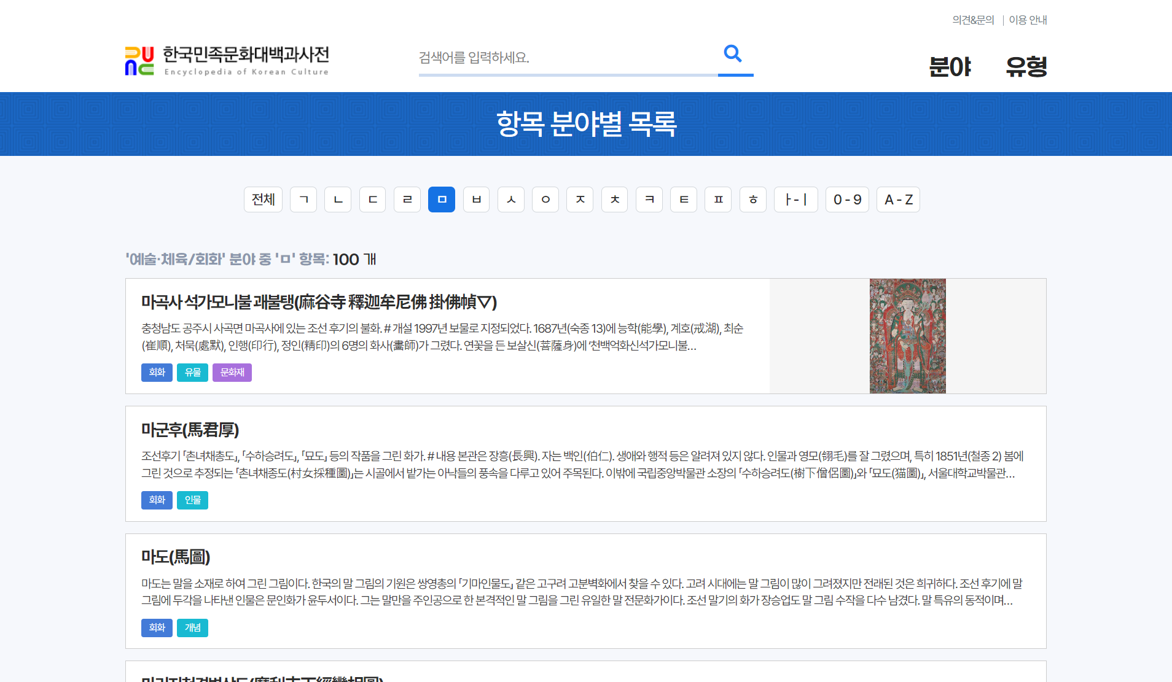Filter entries by initial ㅎ
The image size is (1172, 682).
[x=753, y=200]
